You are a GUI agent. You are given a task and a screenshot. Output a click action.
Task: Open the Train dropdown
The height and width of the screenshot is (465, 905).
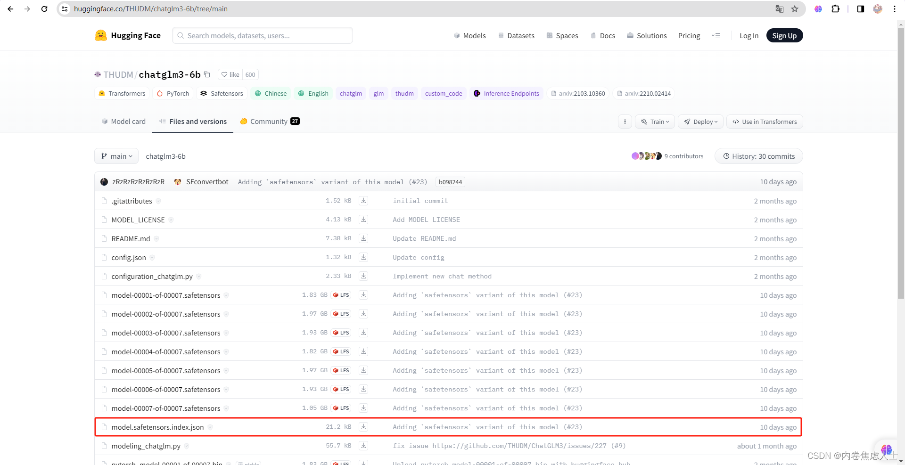coord(655,122)
